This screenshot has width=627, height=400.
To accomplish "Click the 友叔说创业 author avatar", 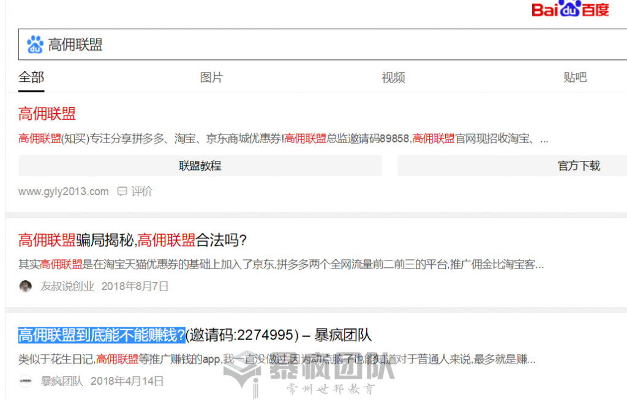I will pyautogui.click(x=25, y=286).
